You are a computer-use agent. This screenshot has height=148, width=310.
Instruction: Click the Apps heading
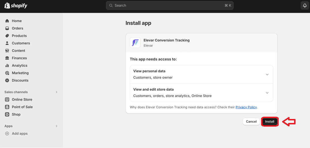click(x=9, y=126)
